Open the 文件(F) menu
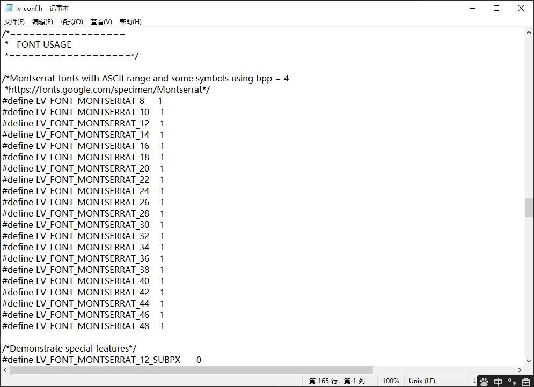 [x=13, y=22]
